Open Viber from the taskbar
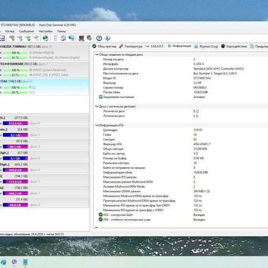This screenshot has width=268, height=268. [x=14, y=262]
